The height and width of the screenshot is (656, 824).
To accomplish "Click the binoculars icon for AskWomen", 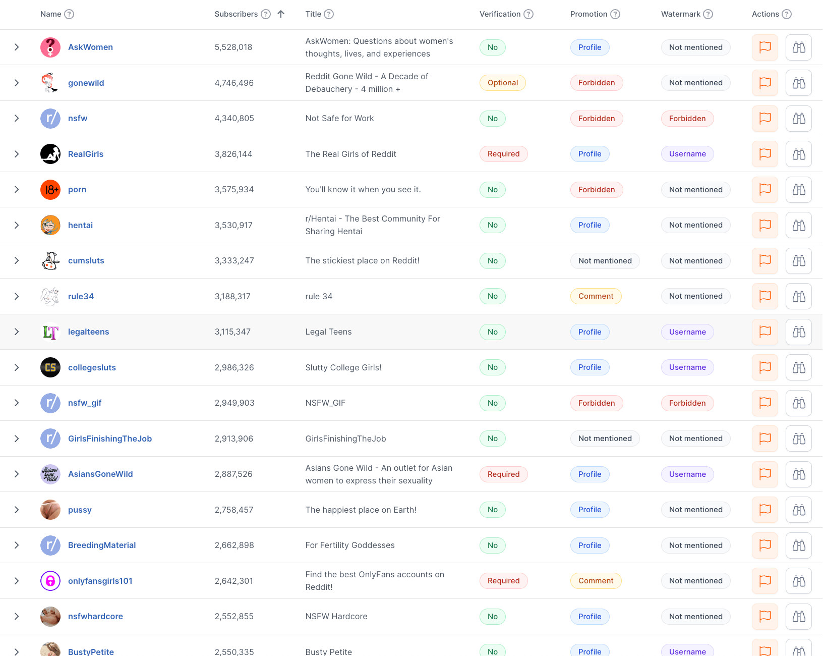I will (798, 47).
